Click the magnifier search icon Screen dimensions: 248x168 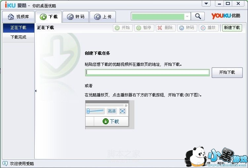198,16
